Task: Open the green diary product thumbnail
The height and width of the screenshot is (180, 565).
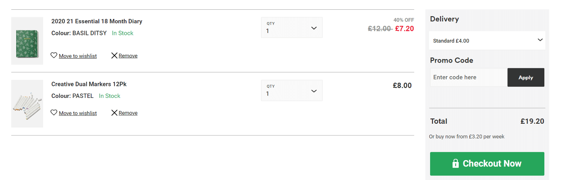Action: pyautogui.click(x=27, y=41)
